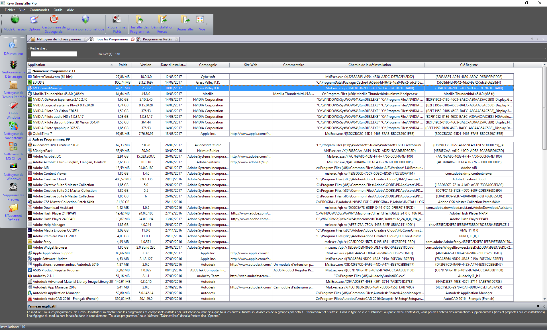The image size is (547, 330).
Task: Select the Audacity 2.1.1 row
Action: (270, 276)
